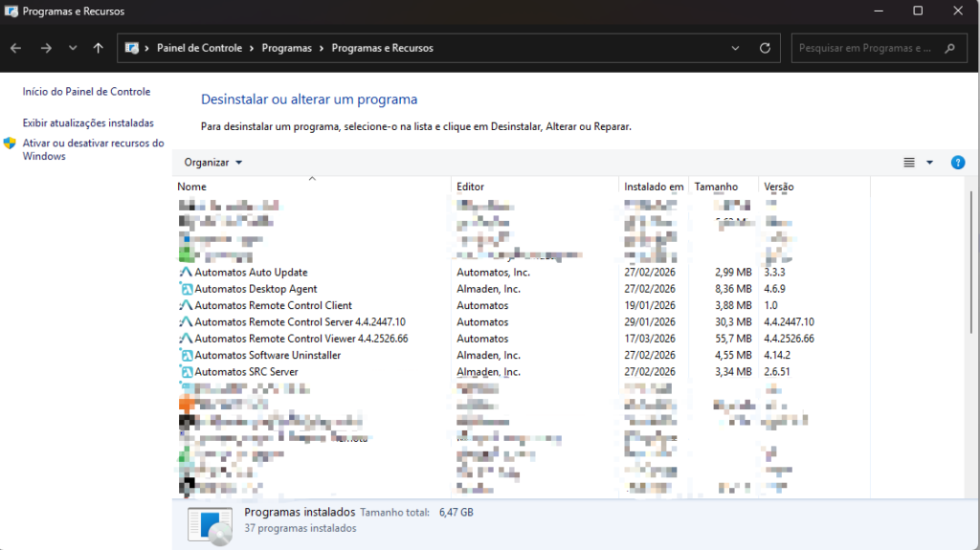Go back with the left arrow
This screenshot has height=550, width=980.
15,48
